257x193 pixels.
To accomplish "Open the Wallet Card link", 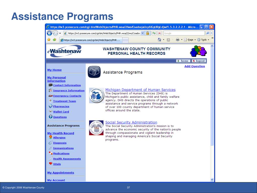I will (x=61, y=112).
